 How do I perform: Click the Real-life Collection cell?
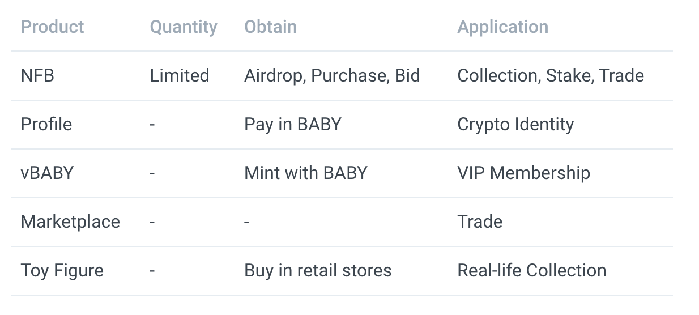point(531,270)
